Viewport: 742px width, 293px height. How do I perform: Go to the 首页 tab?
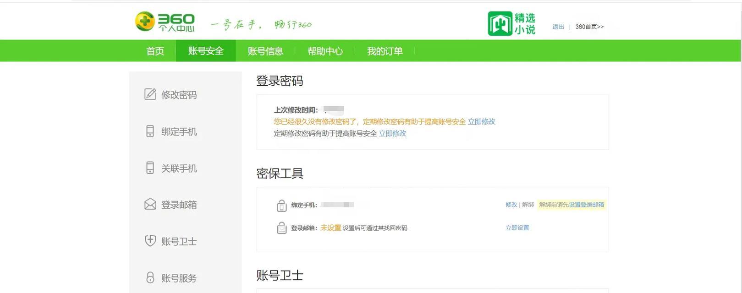(155, 51)
